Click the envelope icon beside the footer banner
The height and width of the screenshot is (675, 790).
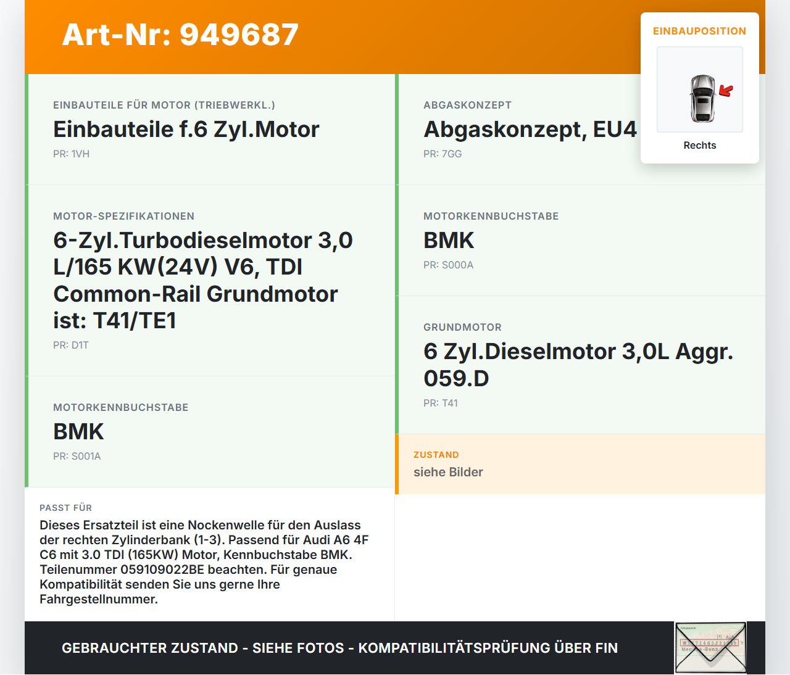710,647
